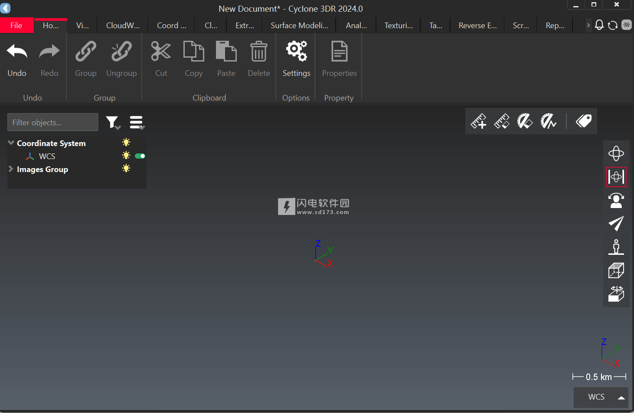Toggle Images Group visibility light bulb
Viewport: 634px width, 413px height.
[x=126, y=168]
